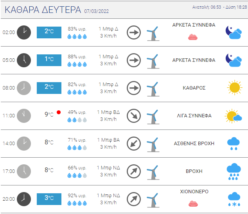
Task: Click the southwest wind arrow at 17:00
Action: (134, 171)
